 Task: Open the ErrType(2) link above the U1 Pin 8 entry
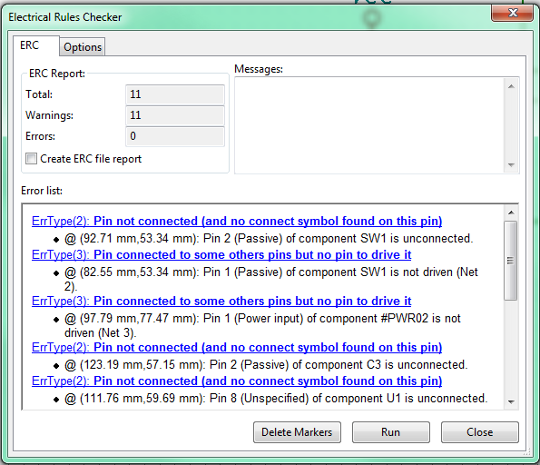[237, 381]
